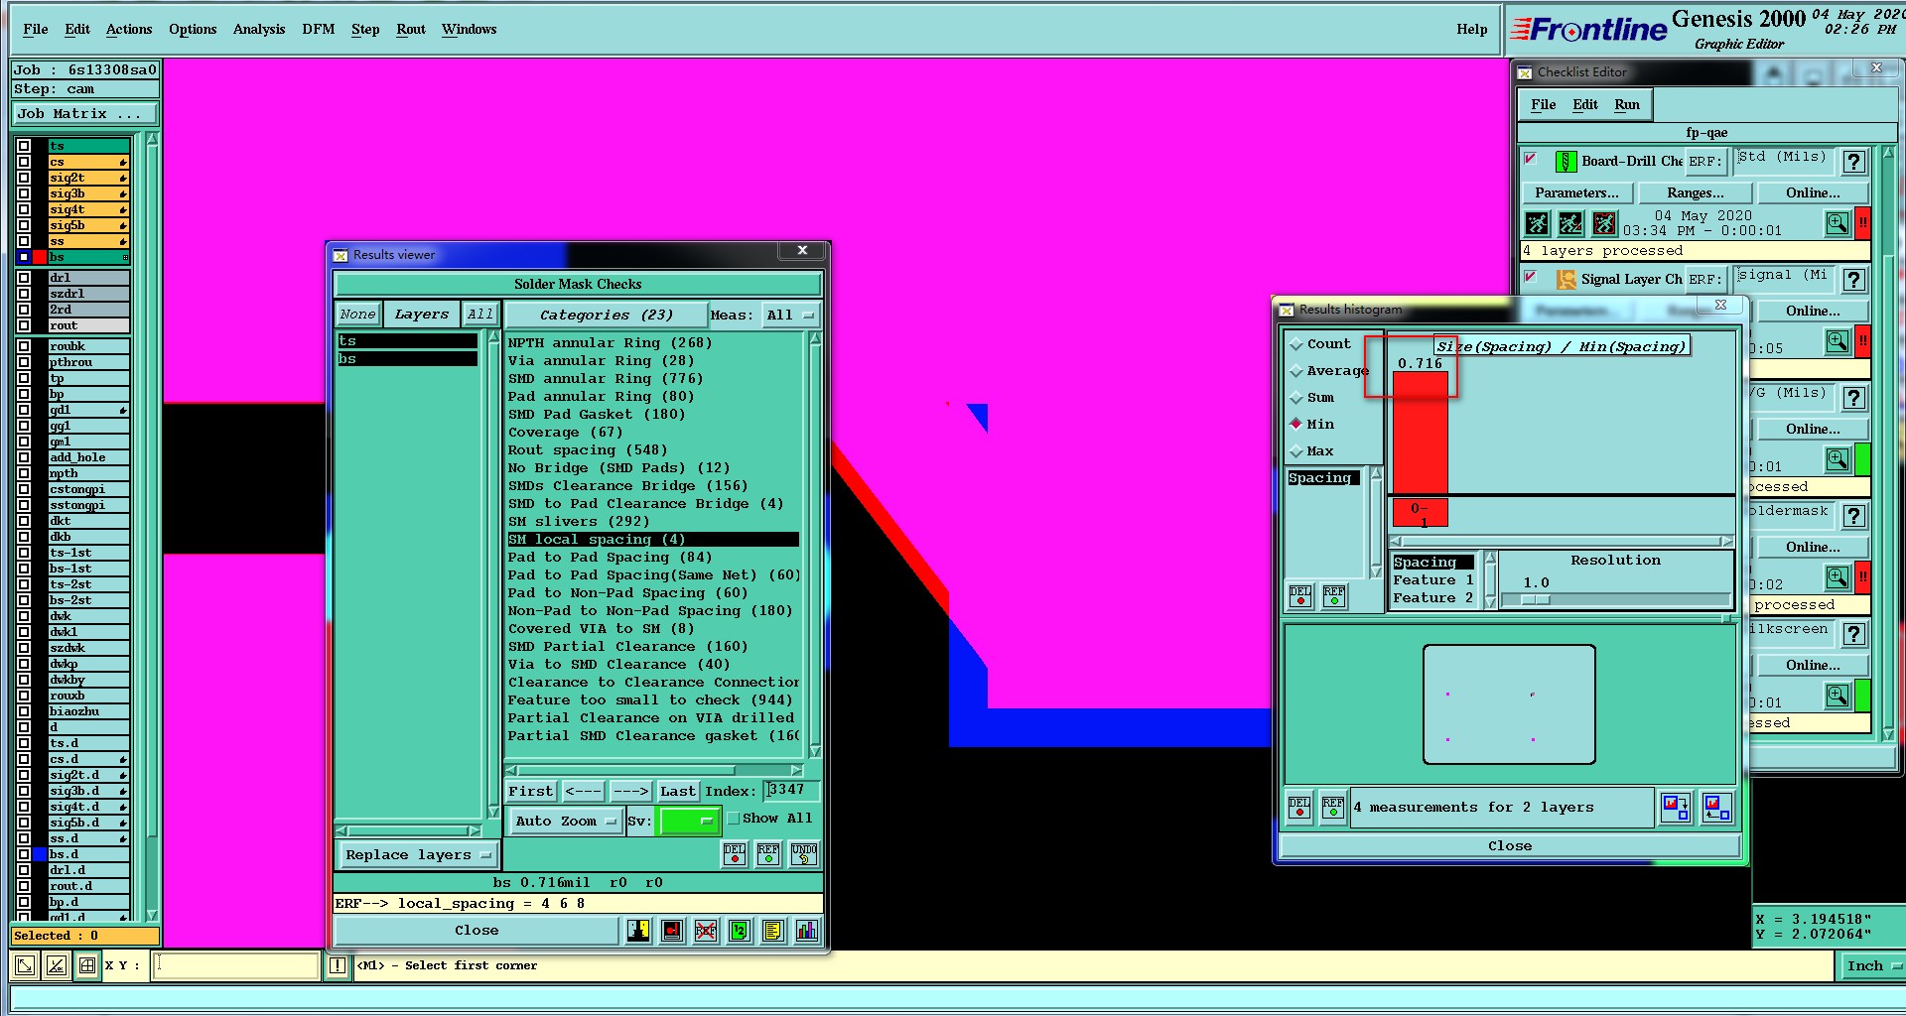Click the grid snap icon bottom-left
The image size is (1906, 1016).
pos(87,964)
